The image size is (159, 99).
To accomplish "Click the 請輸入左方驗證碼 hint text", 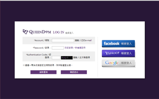I will point(82,58).
